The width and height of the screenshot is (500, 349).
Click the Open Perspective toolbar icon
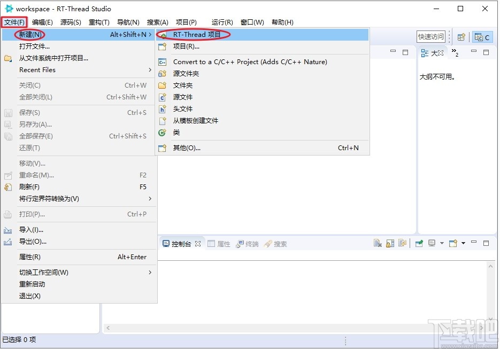(461, 37)
